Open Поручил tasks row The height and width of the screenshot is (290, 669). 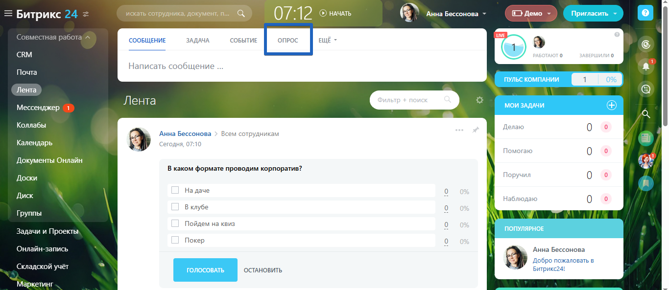559,175
